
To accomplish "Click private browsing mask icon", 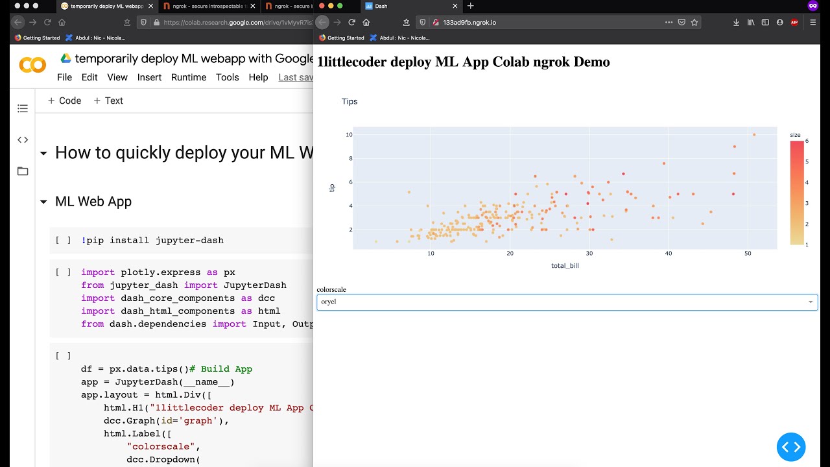I will 812,6.
